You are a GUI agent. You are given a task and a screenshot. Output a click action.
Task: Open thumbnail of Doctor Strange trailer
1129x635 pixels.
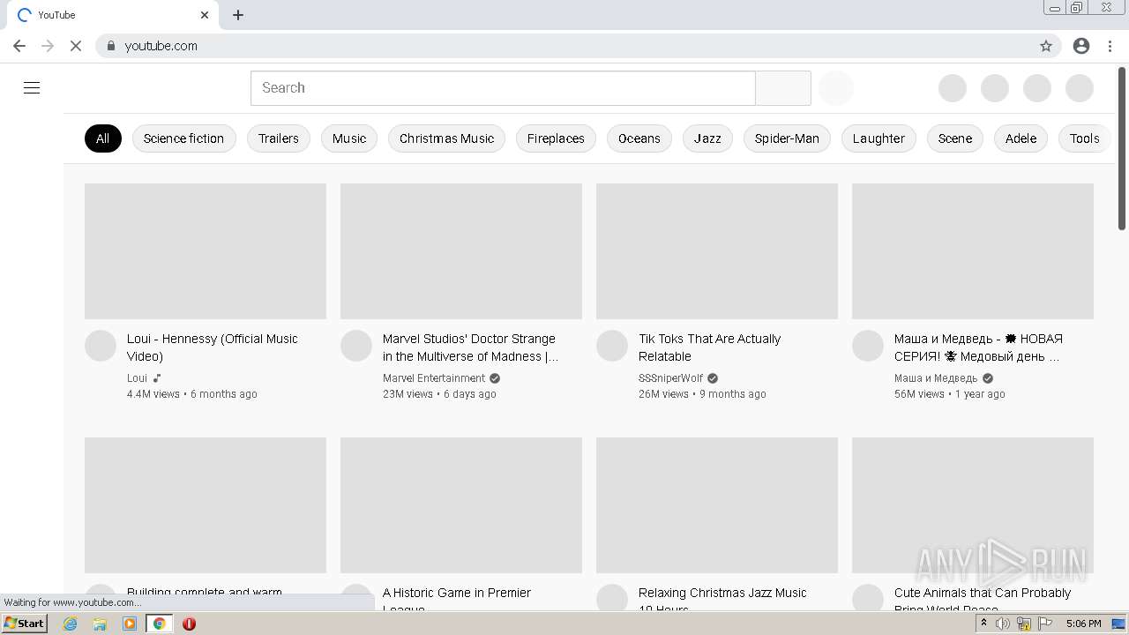click(x=461, y=251)
